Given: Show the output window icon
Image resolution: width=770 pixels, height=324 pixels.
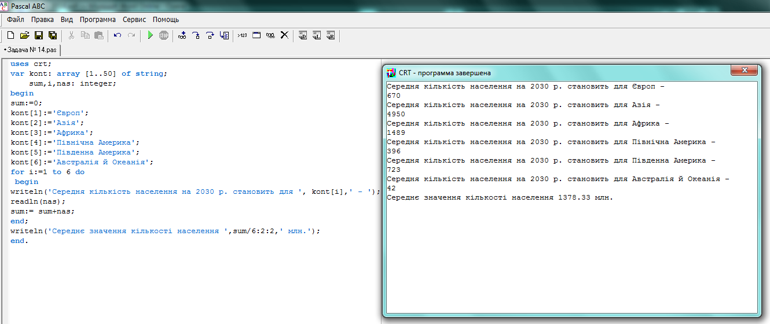Looking at the screenshot, I should [x=256, y=35].
